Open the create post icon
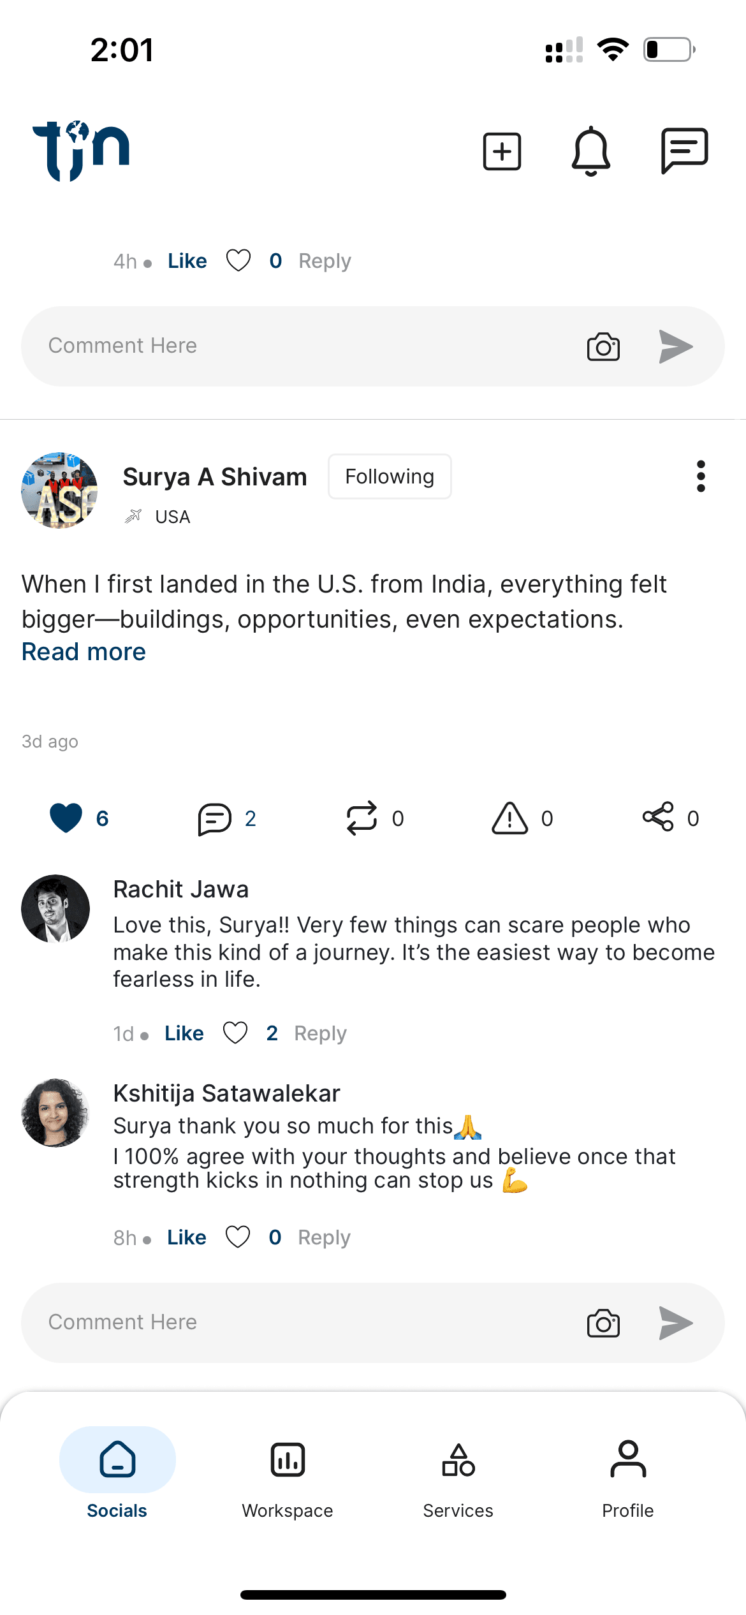The image size is (746, 1615). [501, 151]
